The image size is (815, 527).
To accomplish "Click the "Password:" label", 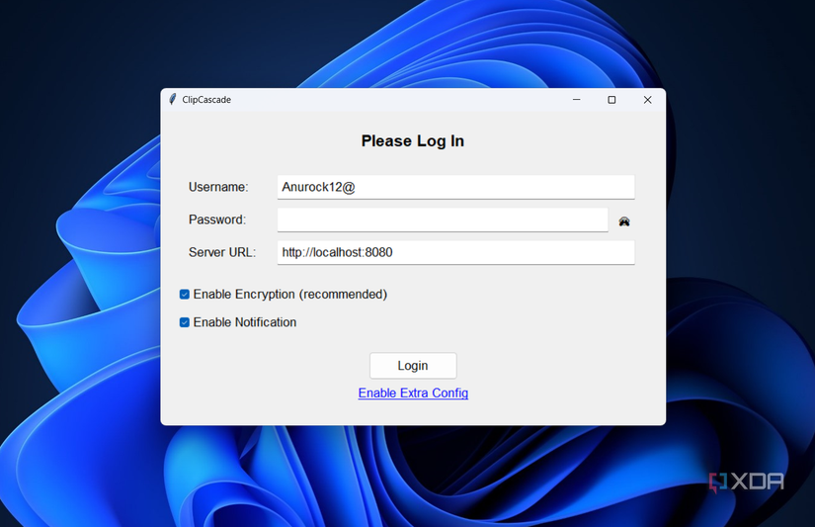I will (217, 220).
